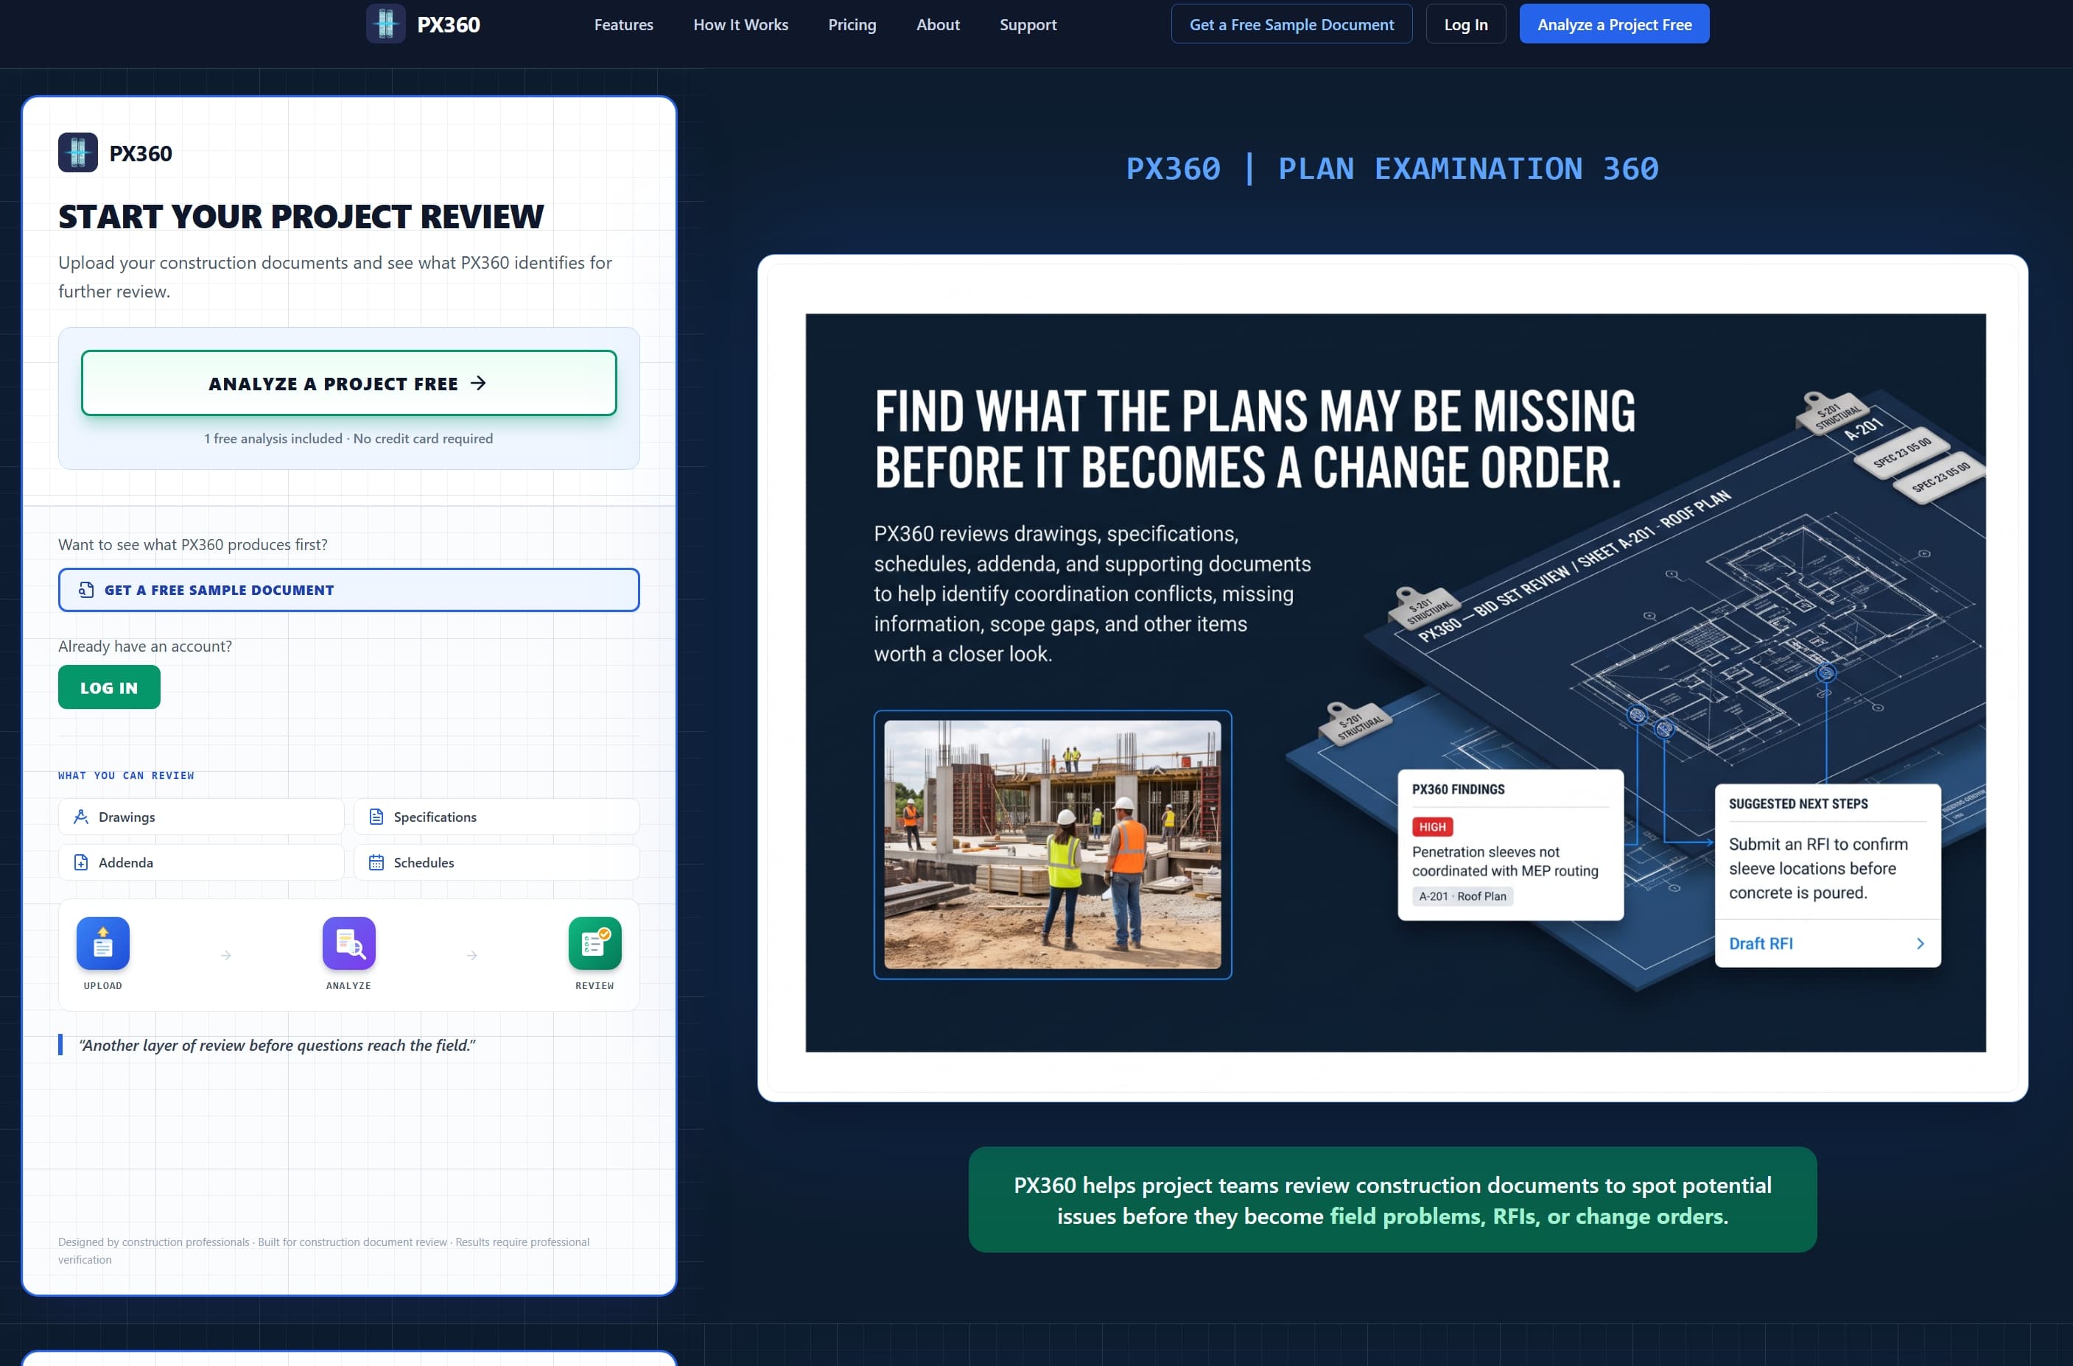This screenshot has height=1366, width=2073.
Task: Click the header Log In button
Action: tap(1466, 24)
